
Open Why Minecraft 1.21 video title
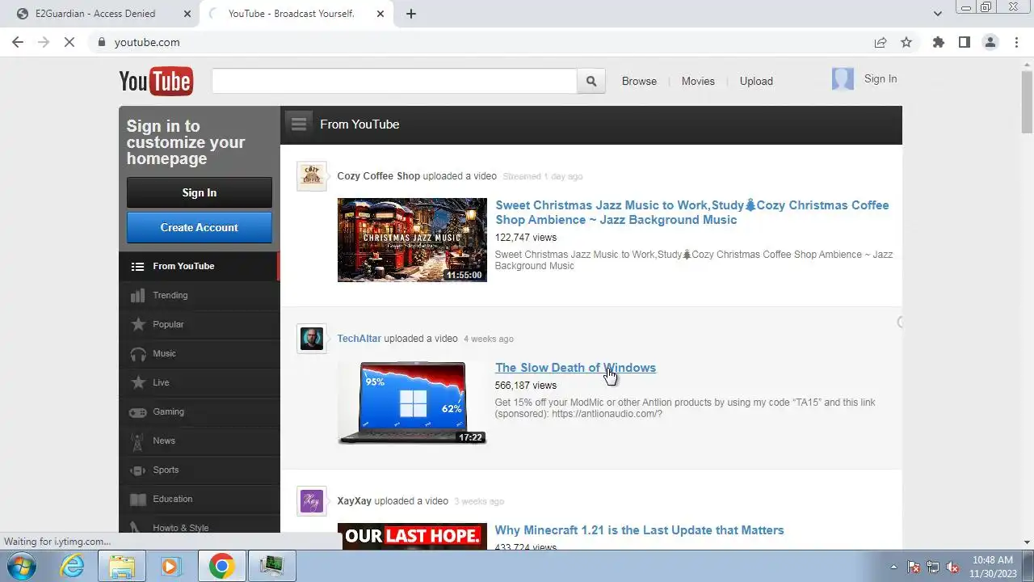pyautogui.click(x=639, y=530)
